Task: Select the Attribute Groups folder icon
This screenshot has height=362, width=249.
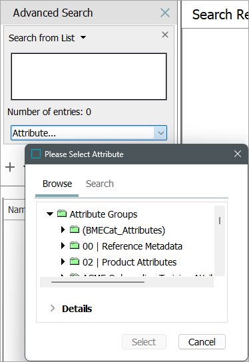Action: point(62,214)
